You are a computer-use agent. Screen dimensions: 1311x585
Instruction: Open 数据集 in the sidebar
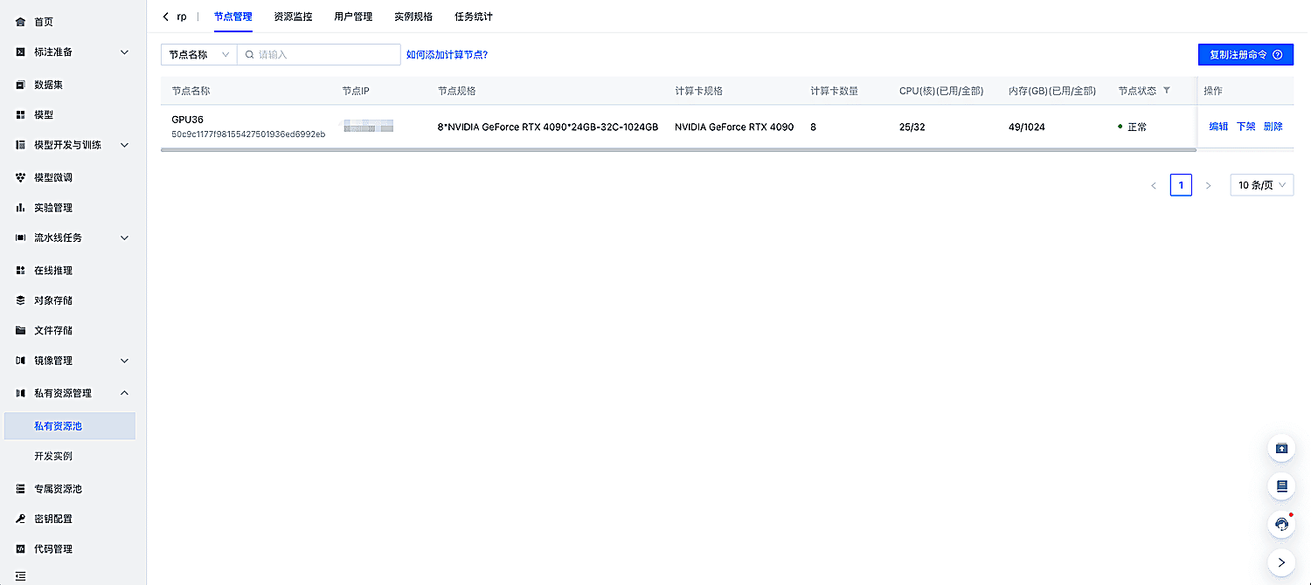(x=48, y=85)
